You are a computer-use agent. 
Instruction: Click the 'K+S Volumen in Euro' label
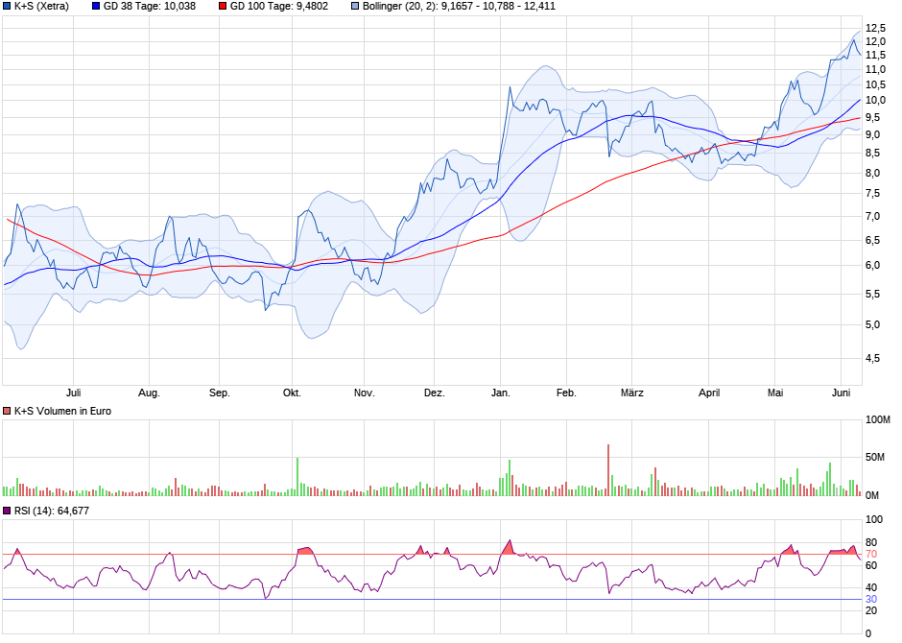(62, 411)
